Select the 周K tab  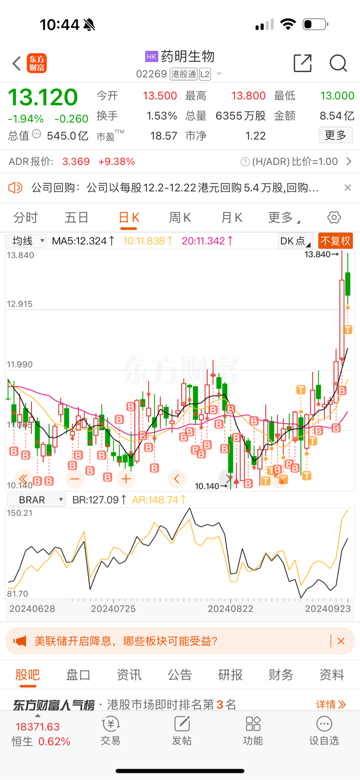pyautogui.click(x=180, y=217)
